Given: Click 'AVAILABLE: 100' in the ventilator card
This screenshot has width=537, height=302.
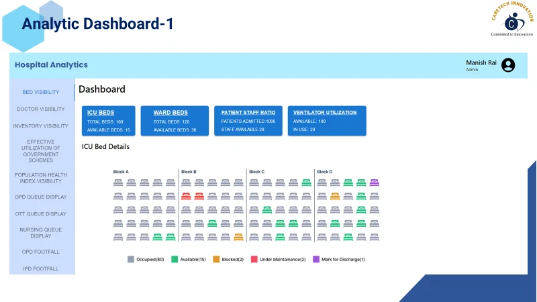Looking at the screenshot, I should pos(309,121).
